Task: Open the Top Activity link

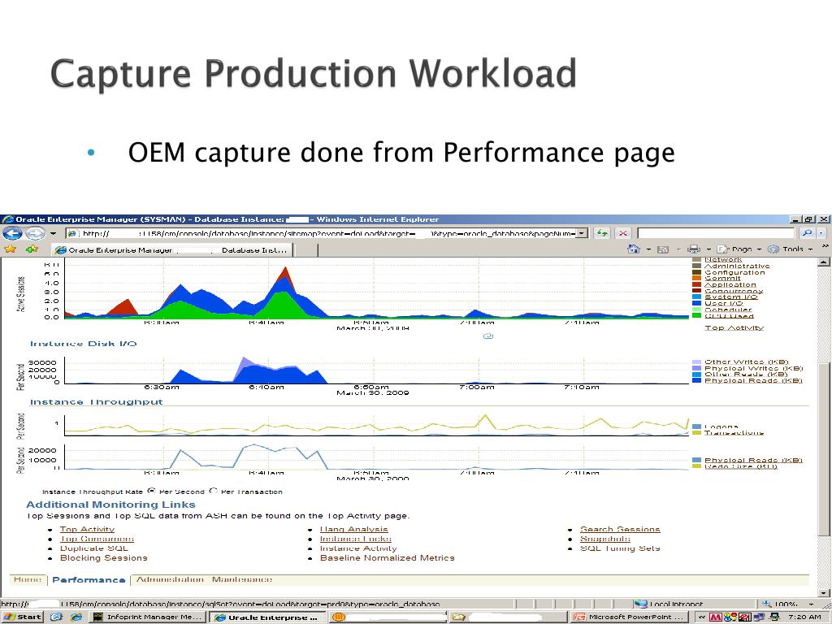Action: point(87,529)
